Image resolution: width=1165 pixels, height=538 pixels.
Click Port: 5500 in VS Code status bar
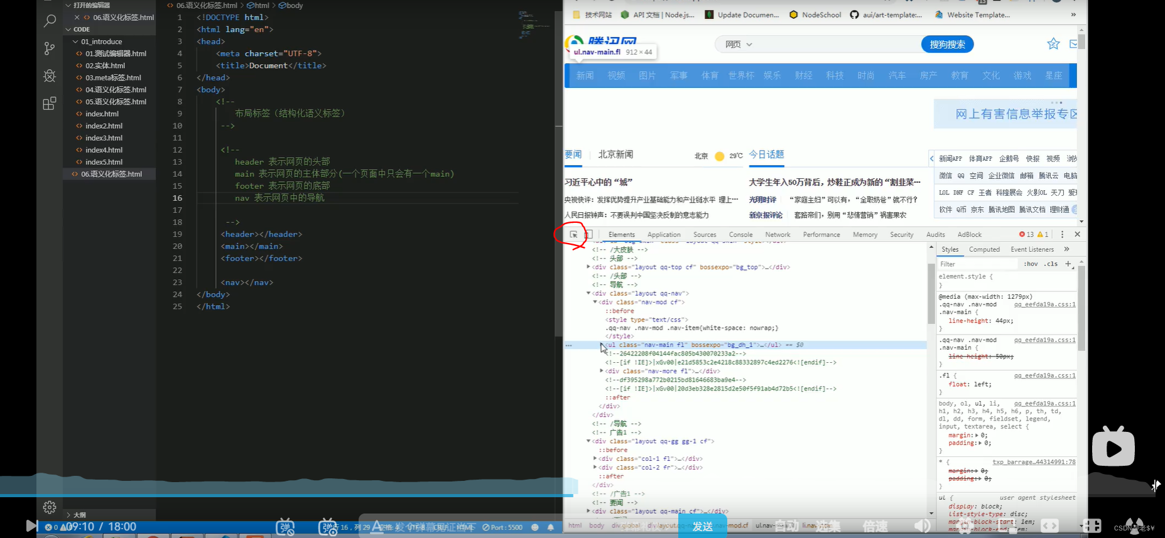coord(502,527)
